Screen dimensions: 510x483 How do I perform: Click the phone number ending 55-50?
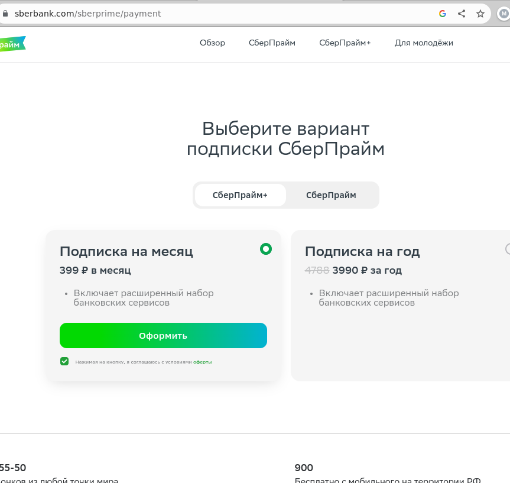13,468
